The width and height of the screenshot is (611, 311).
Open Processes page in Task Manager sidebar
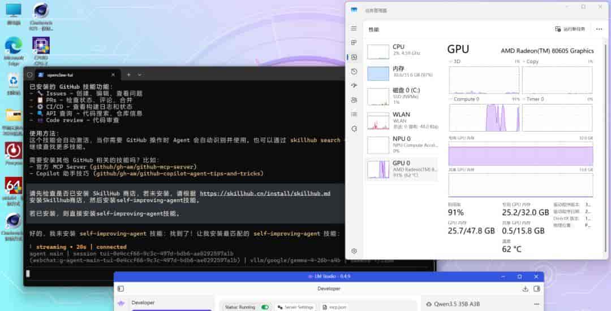click(354, 42)
